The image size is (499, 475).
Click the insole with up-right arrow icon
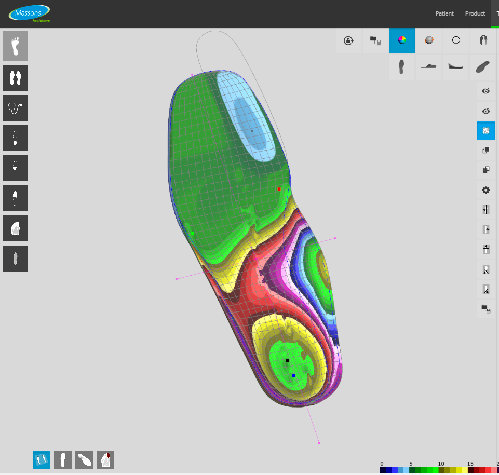pos(485,289)
